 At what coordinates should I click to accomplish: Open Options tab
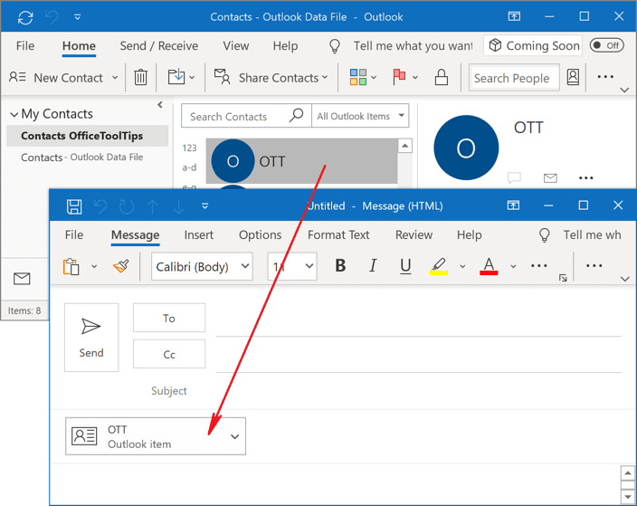coord(260,235)
